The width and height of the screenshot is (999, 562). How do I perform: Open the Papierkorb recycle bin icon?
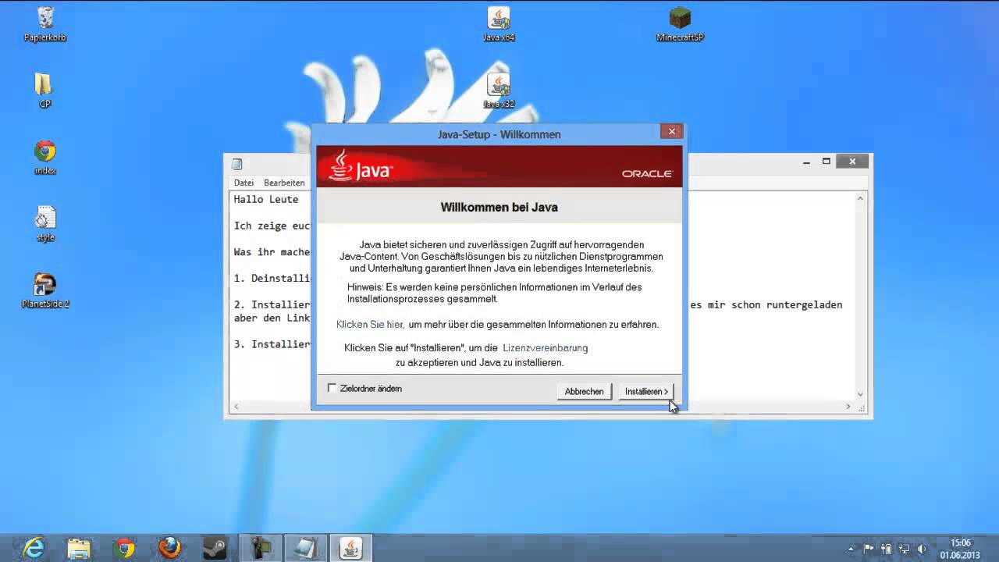pos(45,24)
